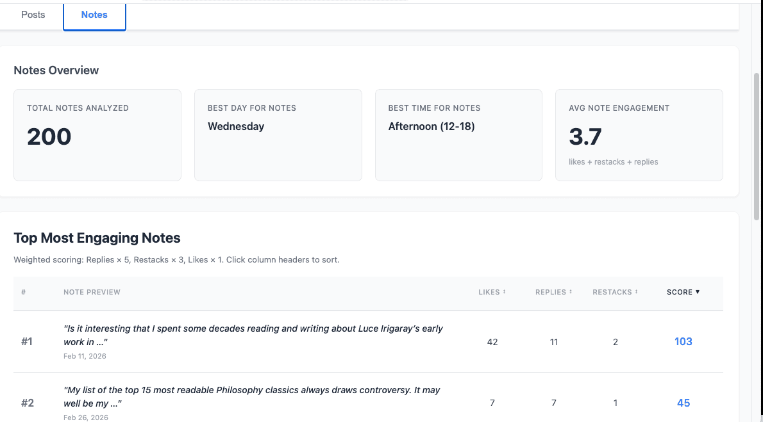763x422 pixels.
Task: Click the Note Preview column header
Action: coord(92,292)
